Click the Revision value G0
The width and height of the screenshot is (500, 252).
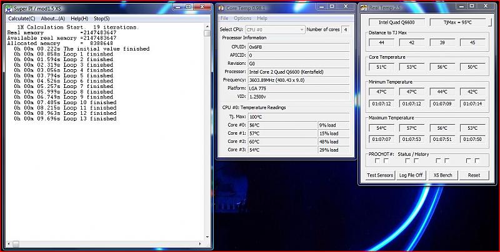(x=299, y=64)
